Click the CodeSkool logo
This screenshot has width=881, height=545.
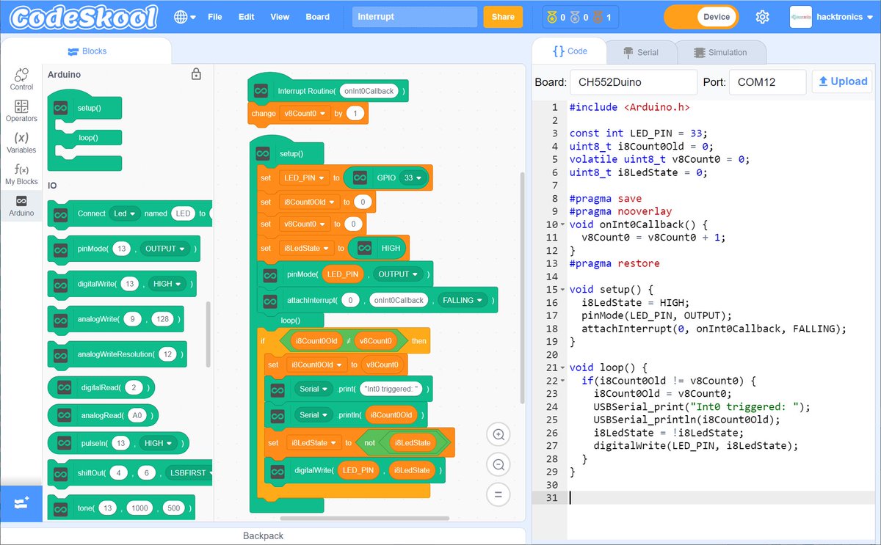[x=84, y=17]
